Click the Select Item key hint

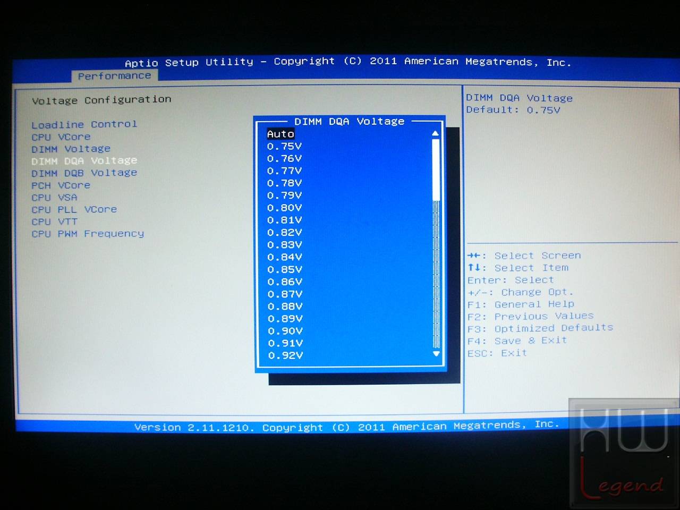click(x=518, y=268)
